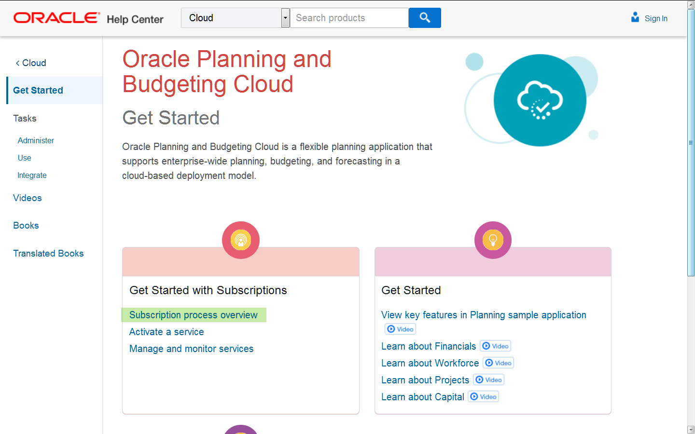Go back to Cloud in sidebar
Viewport: 695px width, 434px height.
pos(31,63)
